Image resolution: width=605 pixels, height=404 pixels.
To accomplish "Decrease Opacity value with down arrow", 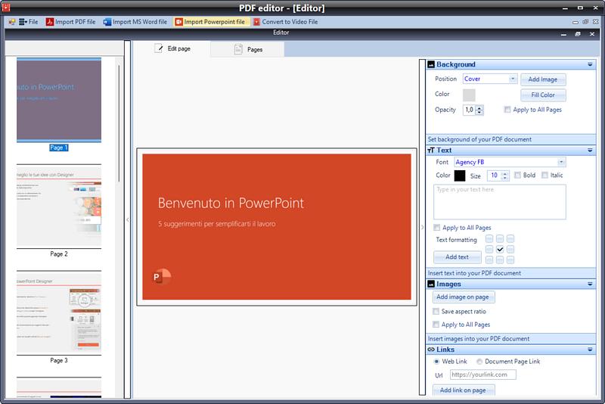I will pos(479,112).
